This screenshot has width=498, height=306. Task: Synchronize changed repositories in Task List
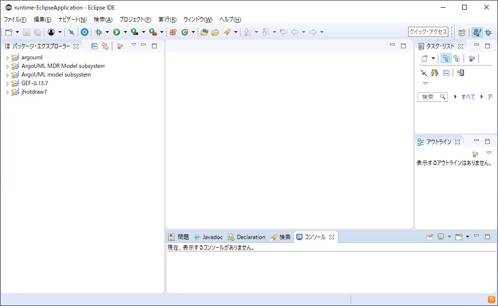tap(461, 73)
